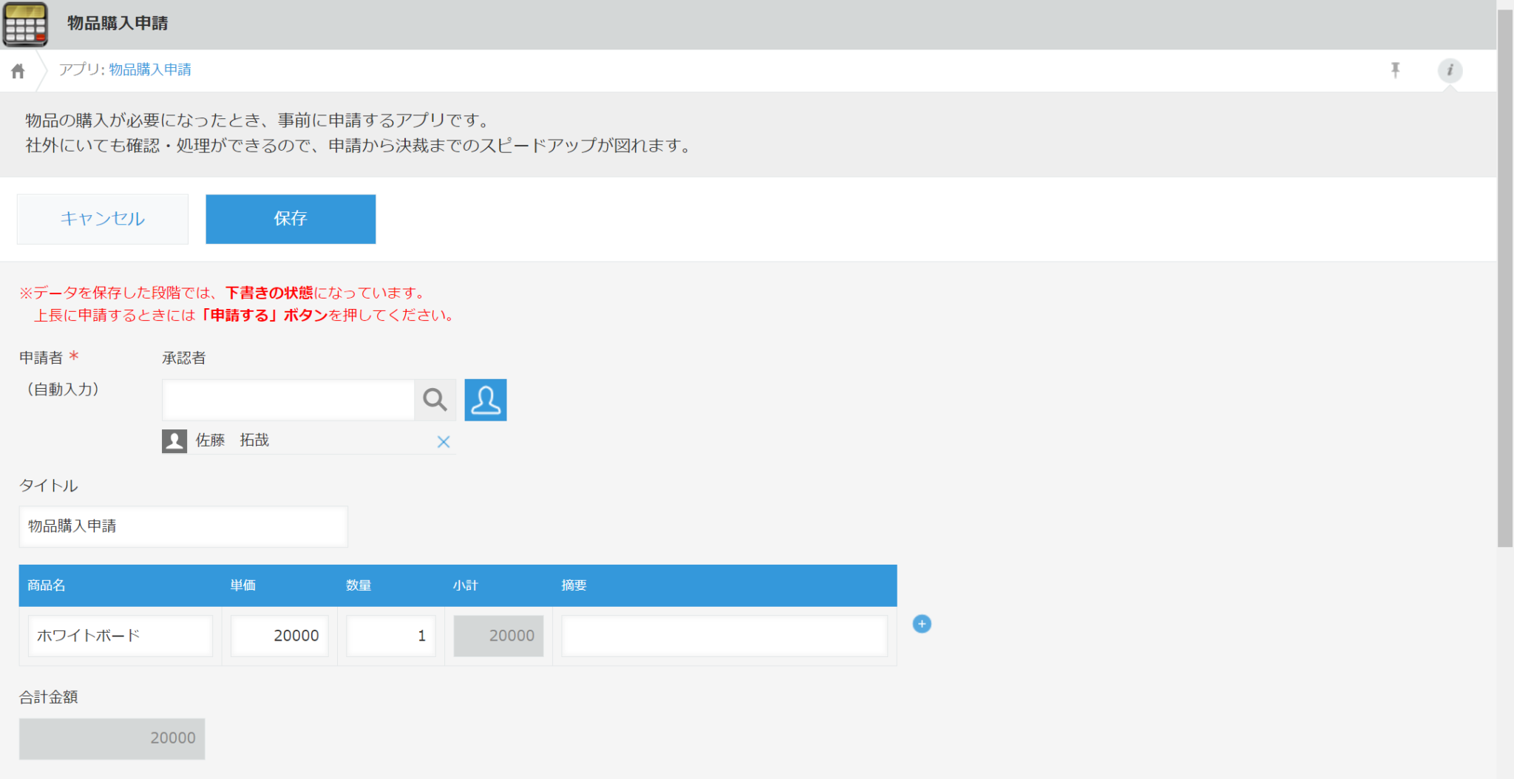Image resolution: width=1514 pixels, height=779 pixels.
Task: Click the empty 摘要 text field
Action: (x=723, y=635)
